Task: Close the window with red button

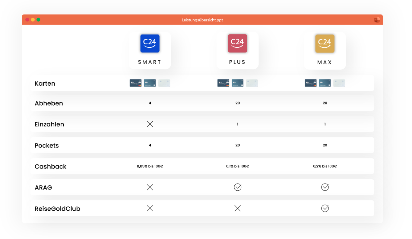Action: (x=27, y=20)
